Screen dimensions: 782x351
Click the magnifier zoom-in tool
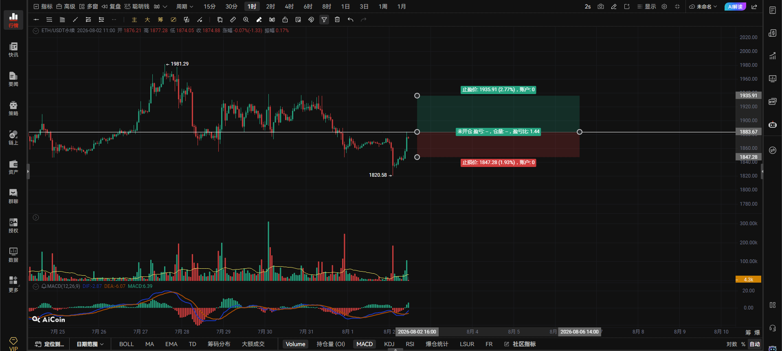246,20
